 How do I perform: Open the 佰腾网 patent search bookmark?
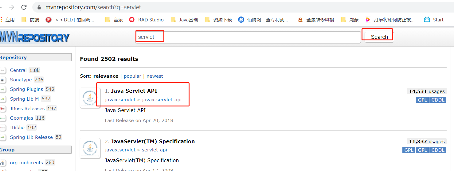click(264, 20)
